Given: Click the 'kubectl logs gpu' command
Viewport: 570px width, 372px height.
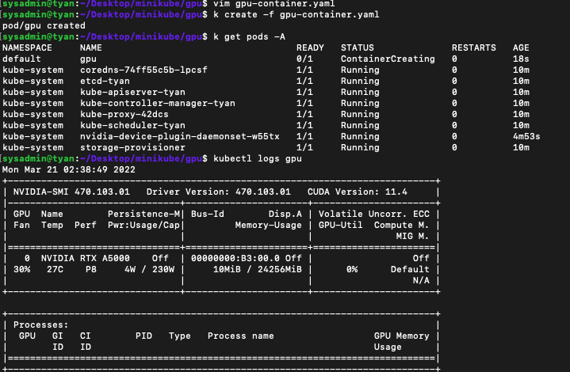Looking at the screenshot, I should click(258, 158).
